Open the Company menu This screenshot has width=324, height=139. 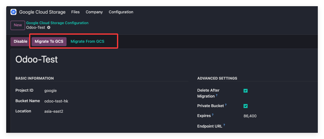(94, 12)
